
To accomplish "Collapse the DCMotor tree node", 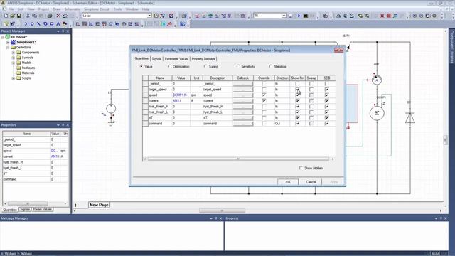I will click(3, 37).
